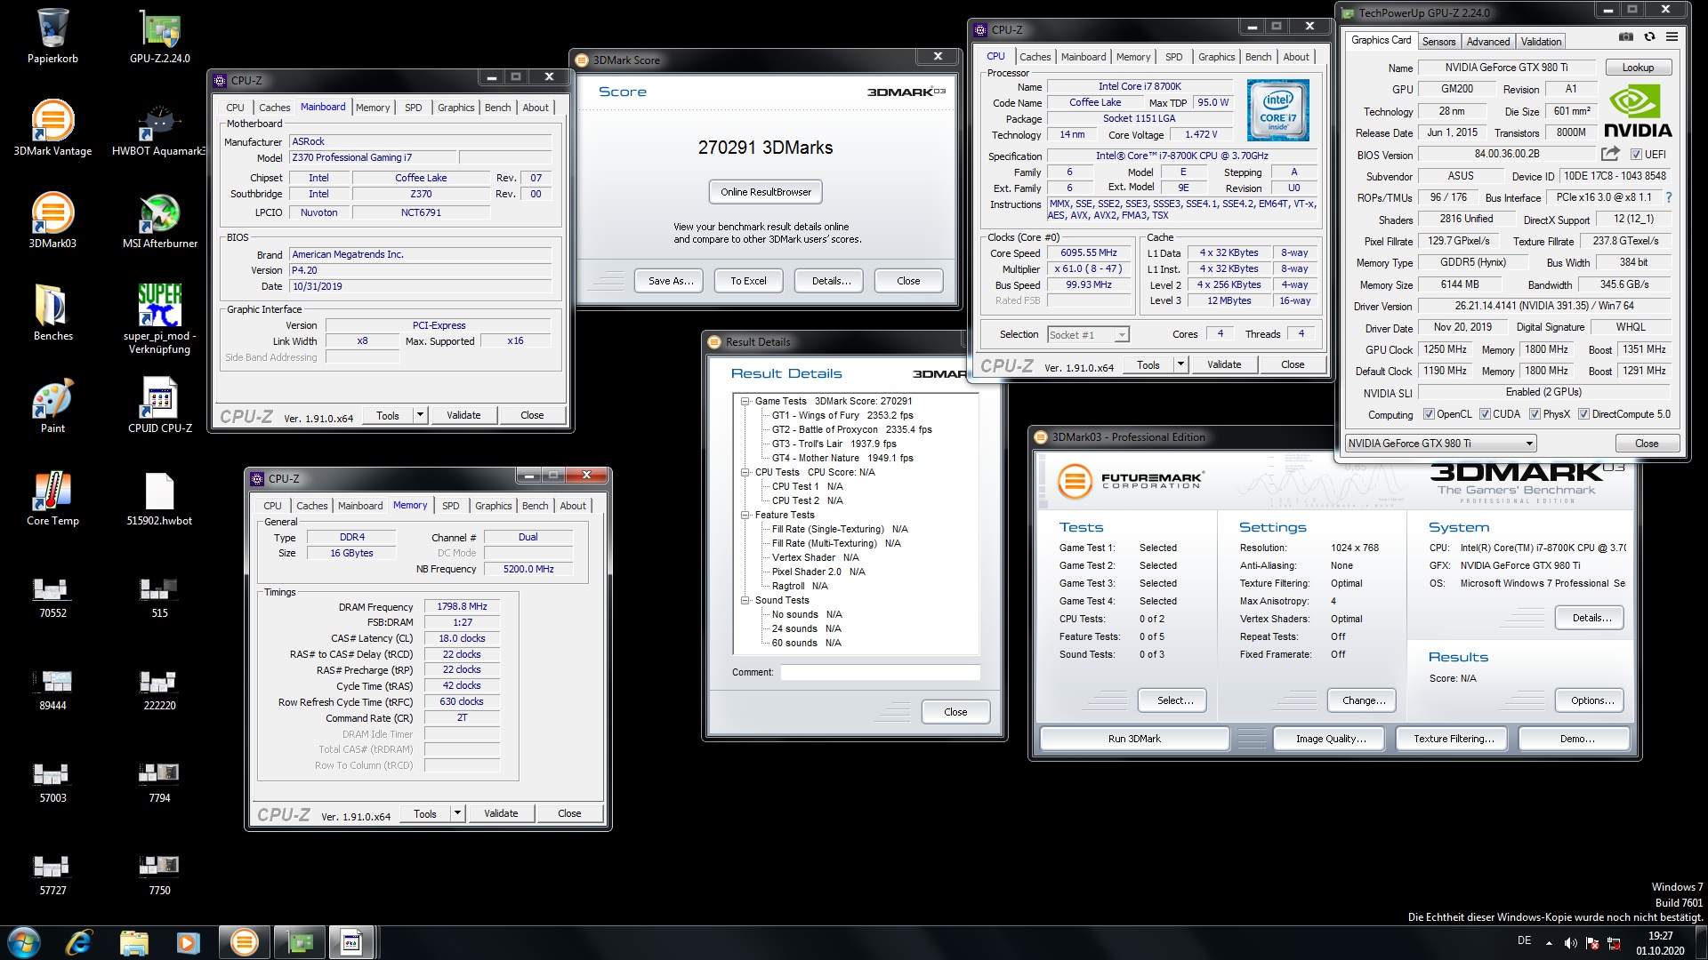Open Tools dropdown arrow in CPU-Z Mainboard window

[x=420, y=415]
